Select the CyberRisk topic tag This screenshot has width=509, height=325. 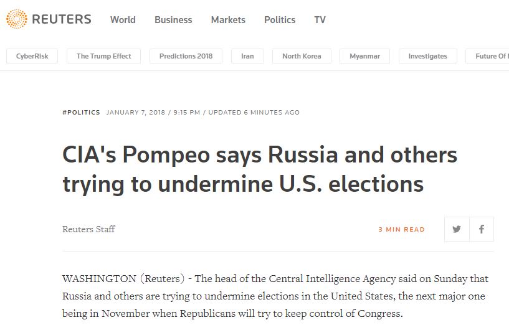coord(32,56)
